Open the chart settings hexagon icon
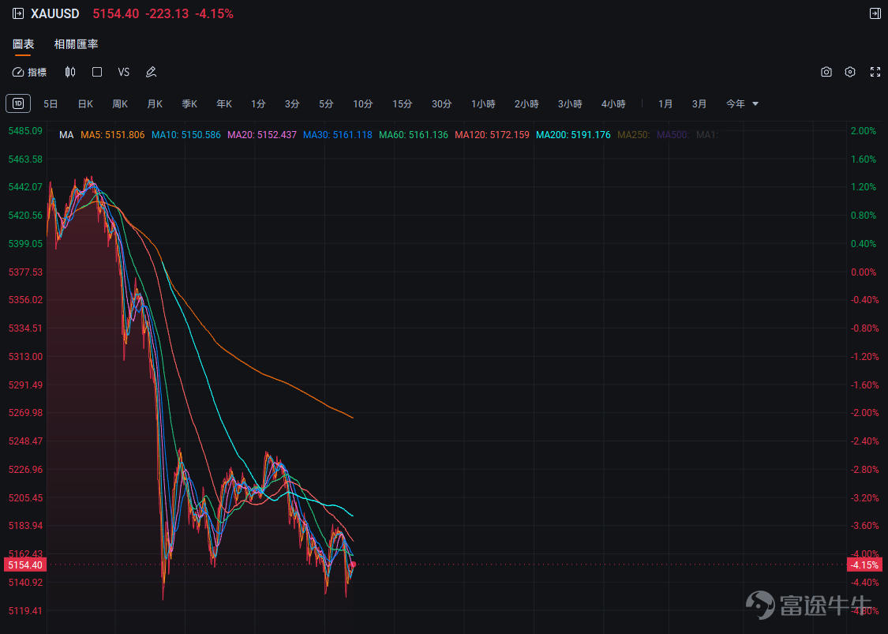Screen dimensions: 888x634 (x=850, y=72)
